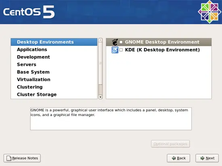The image size is (222, 166).
Task: Choose Cluster Storage category
Action: pyautogui.click(x=54, y=94)
